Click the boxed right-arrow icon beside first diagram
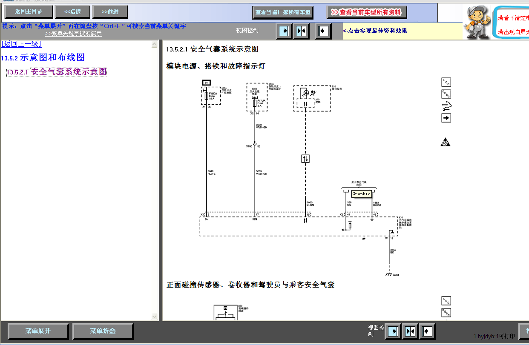 (446, 118)
